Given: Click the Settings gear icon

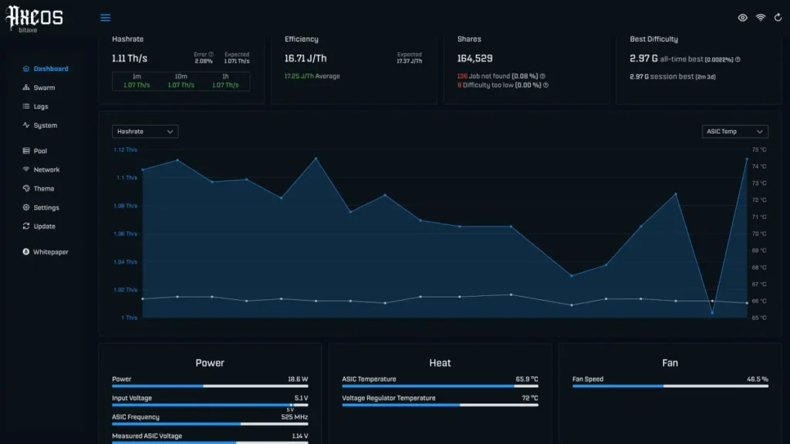Looking at the screenshot, I should pyautogui.click(x=26, y=207).
